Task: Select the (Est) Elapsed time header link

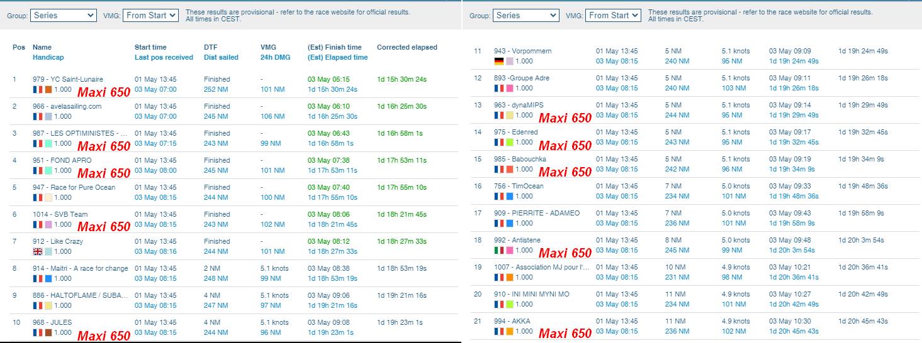Action: pos(337,57)
